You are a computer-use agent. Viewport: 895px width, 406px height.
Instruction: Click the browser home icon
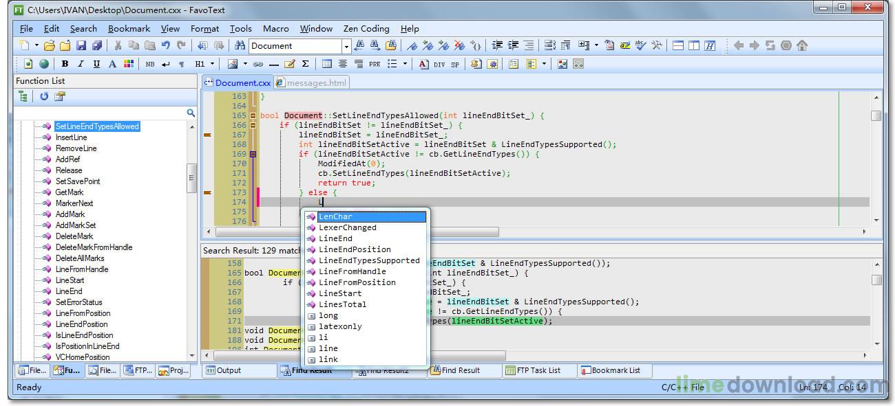(x=802, y=46)
